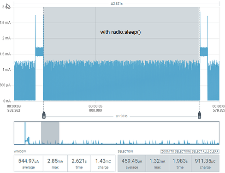Click the selection charge 911.35µC value
Screen dimensions: 225x173
pyautogui.click(x=205, y=161)
